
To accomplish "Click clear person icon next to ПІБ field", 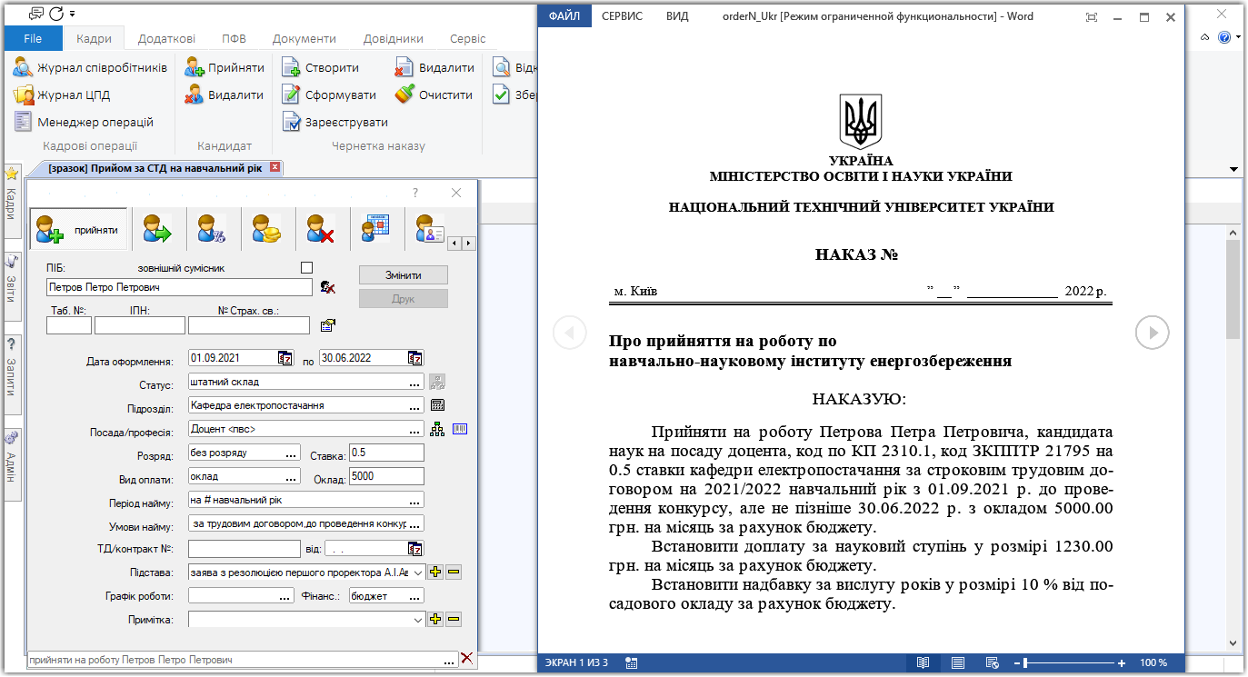I will tap(328, 287).
